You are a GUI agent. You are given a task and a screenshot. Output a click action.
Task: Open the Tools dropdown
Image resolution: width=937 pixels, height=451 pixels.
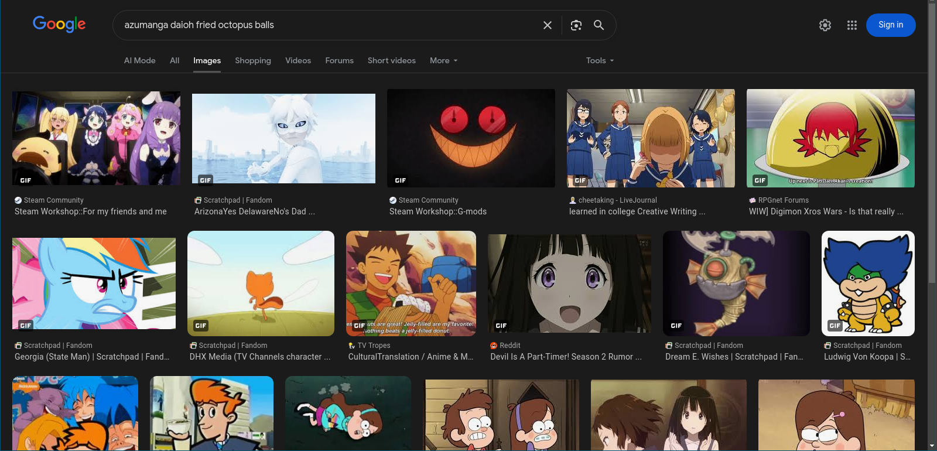pyautogui.click(x=600, y=60)
